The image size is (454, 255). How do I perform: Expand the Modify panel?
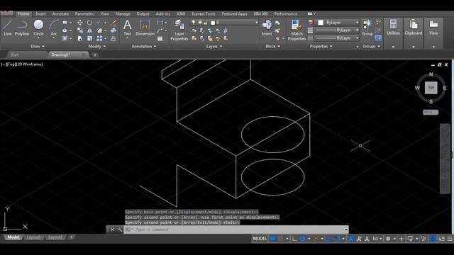click(x=96, y=46)
